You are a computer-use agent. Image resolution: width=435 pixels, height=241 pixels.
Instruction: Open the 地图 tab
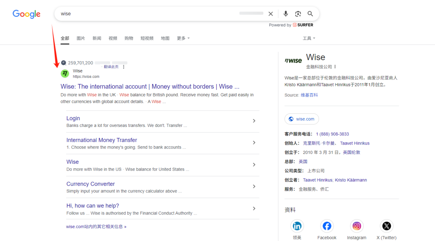tap(165, 38)
